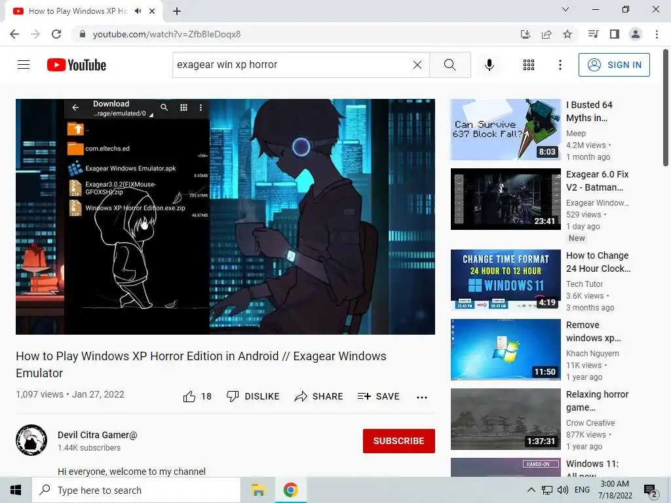Click How to Change 24 Hour Clock title

598,262
